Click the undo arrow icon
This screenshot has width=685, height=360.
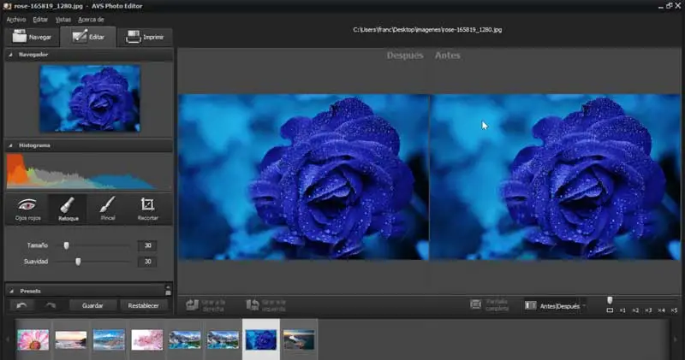(23, 305)
